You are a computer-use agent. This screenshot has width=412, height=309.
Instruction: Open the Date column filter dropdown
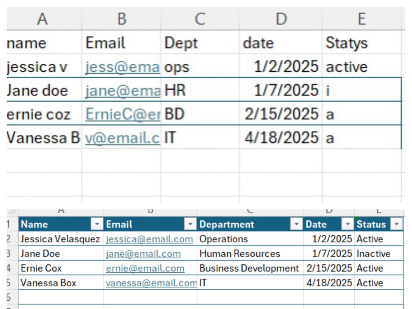click(347, 224)
